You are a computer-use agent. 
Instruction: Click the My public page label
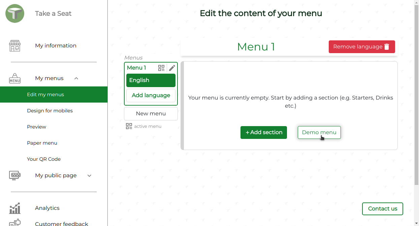pos(56,176)
